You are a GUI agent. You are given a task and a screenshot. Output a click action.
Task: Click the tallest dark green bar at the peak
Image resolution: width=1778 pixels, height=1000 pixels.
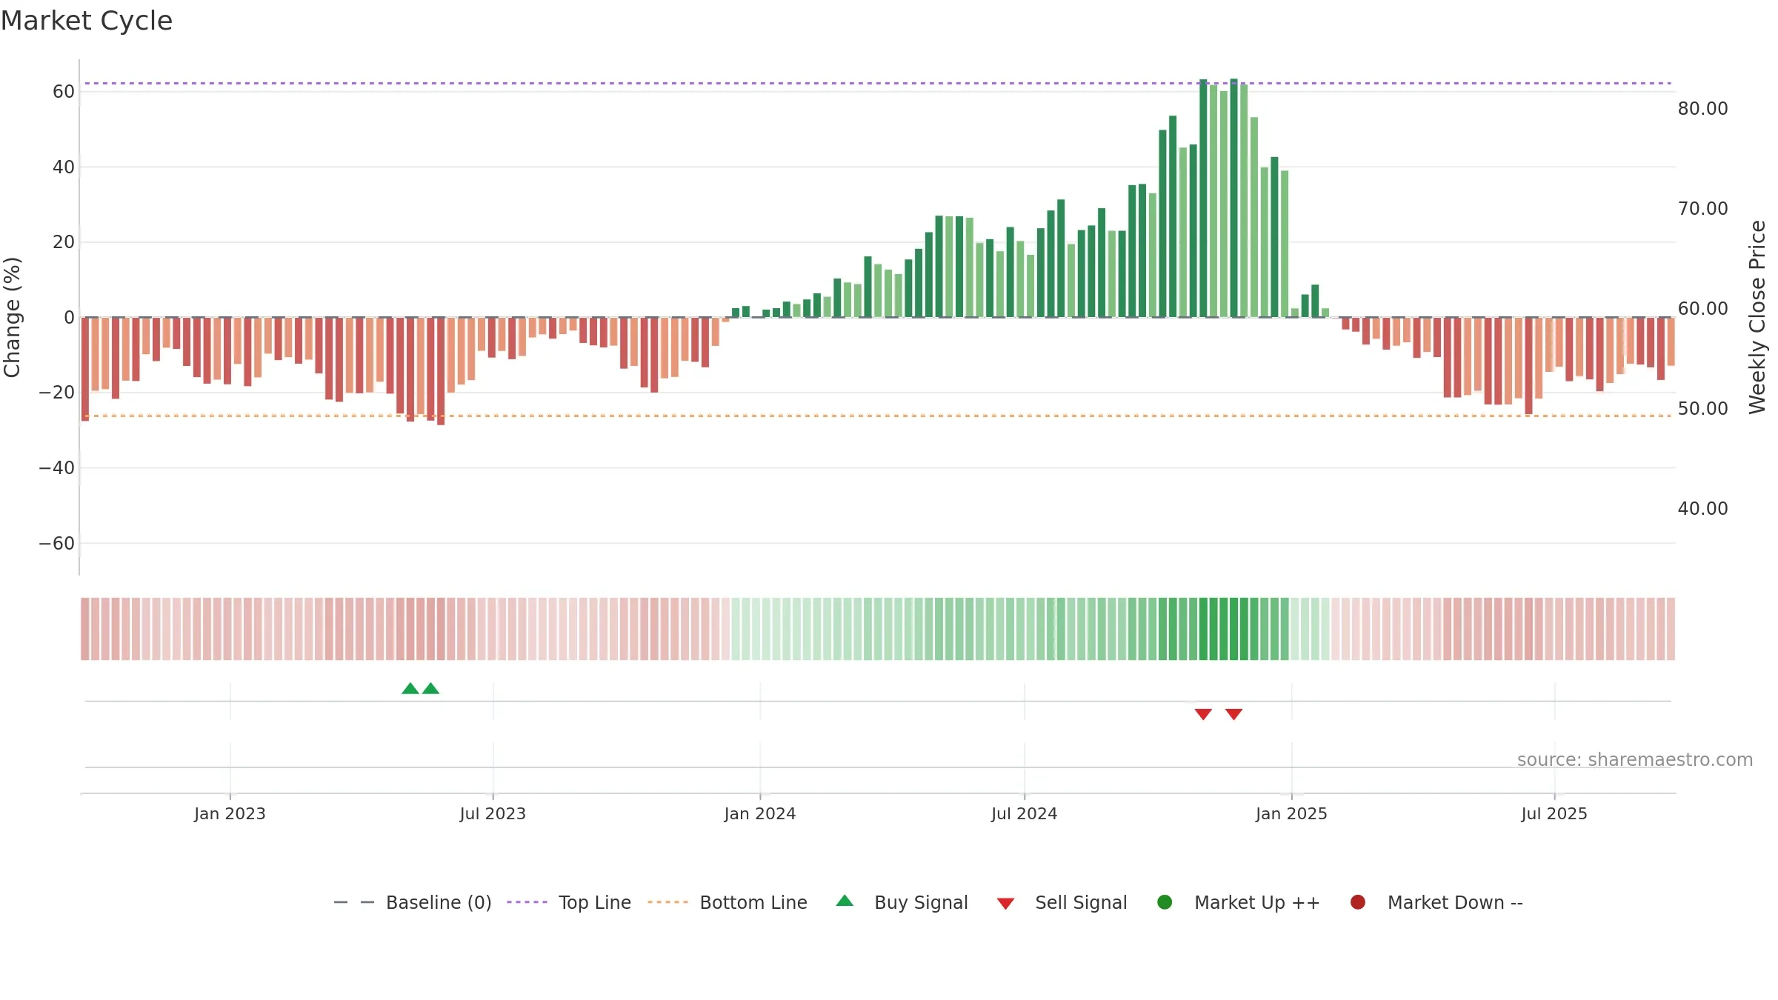1233,198
